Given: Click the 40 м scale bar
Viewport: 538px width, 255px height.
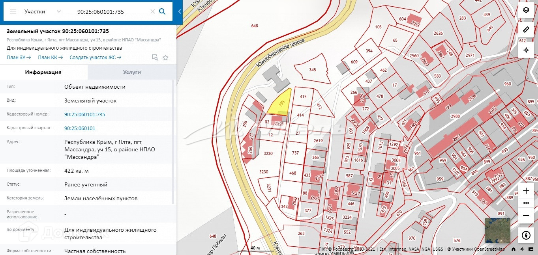Looking at the screenshot, I should point(255,248).
